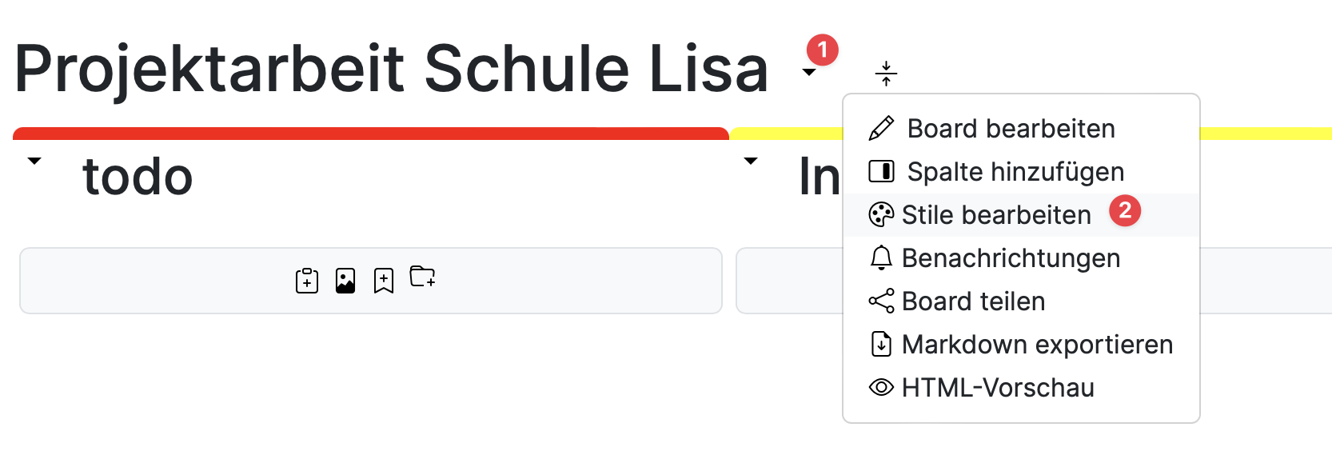Click the share icon next to Board teilen
This screenshot has height=475, width=1332.
(x=881, y=301)
